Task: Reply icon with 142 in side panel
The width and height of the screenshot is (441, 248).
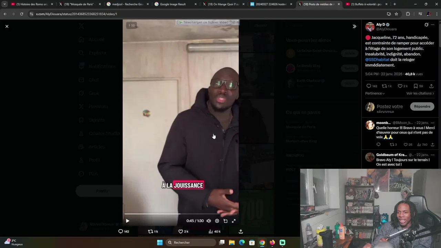Action: (371, 86)
